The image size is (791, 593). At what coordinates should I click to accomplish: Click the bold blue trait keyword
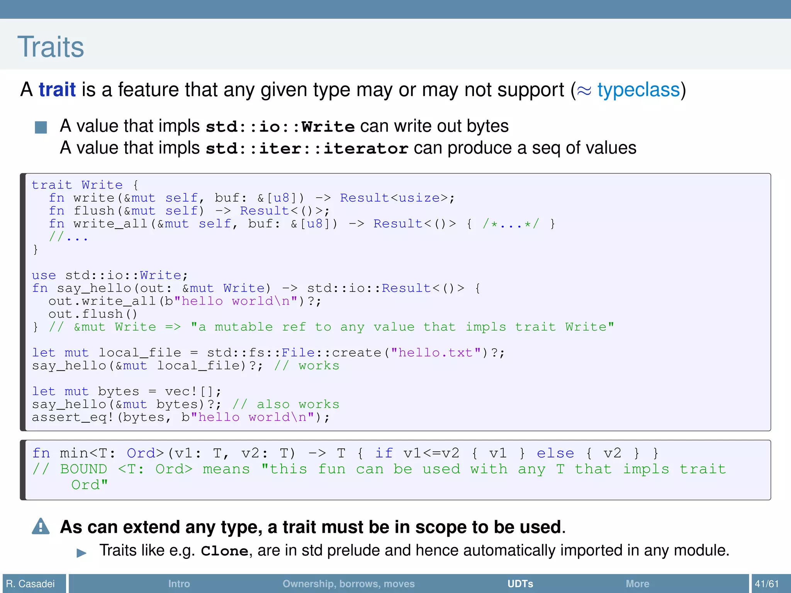[x=57, y=90]
